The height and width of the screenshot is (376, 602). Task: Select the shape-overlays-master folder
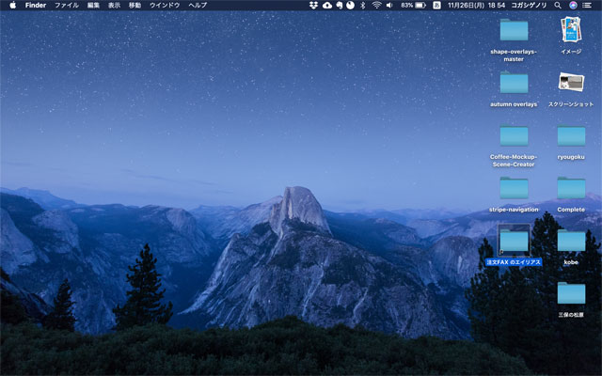[x=514, y=30]
